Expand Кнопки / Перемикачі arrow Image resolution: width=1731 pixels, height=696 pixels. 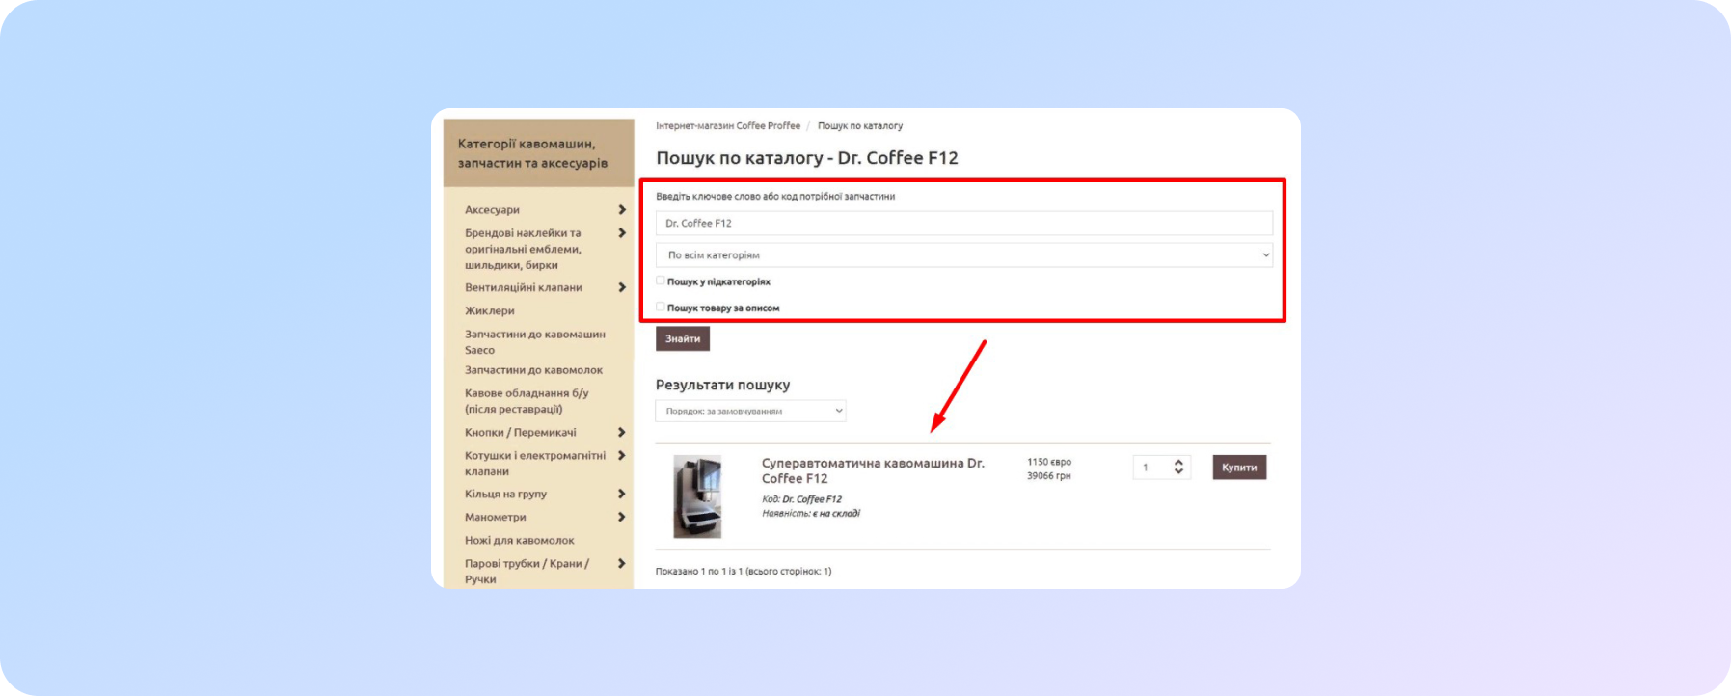(622, 433)
